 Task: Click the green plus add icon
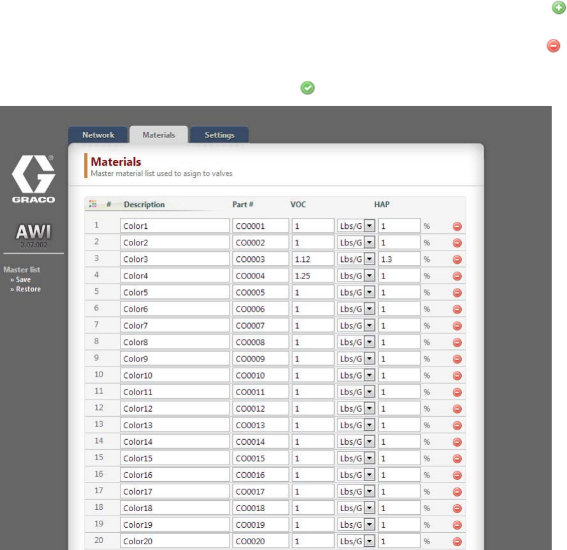coord(559,8)
